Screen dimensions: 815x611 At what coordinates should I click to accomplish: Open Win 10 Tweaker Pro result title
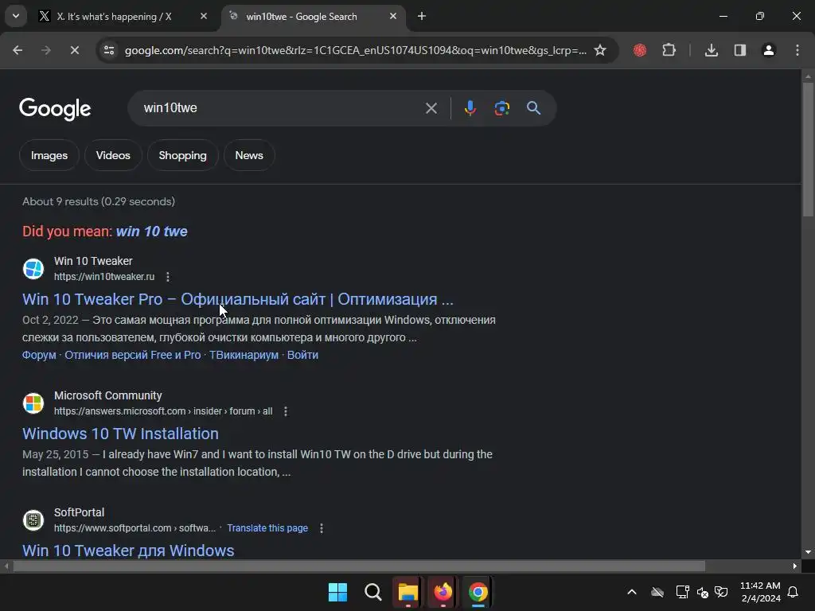pos(238,299)
